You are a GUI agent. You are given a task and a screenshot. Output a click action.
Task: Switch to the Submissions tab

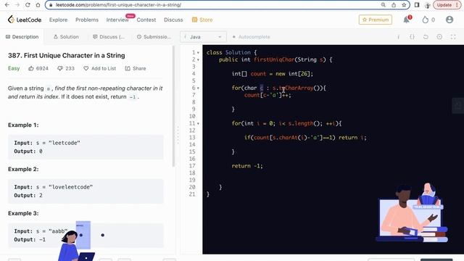pos(154,37)
